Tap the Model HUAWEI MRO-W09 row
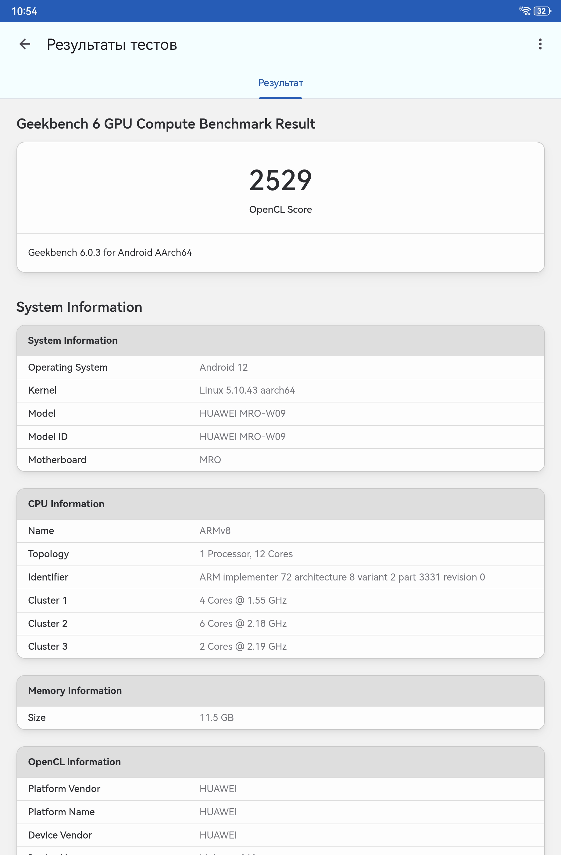 tap(280, 413)
